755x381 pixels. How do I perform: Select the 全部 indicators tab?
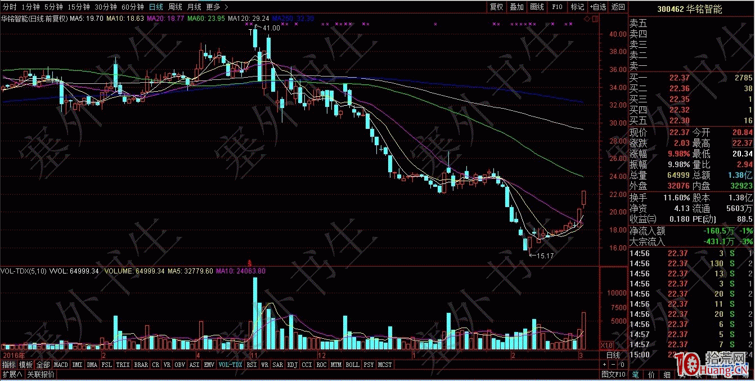(43, 365)
